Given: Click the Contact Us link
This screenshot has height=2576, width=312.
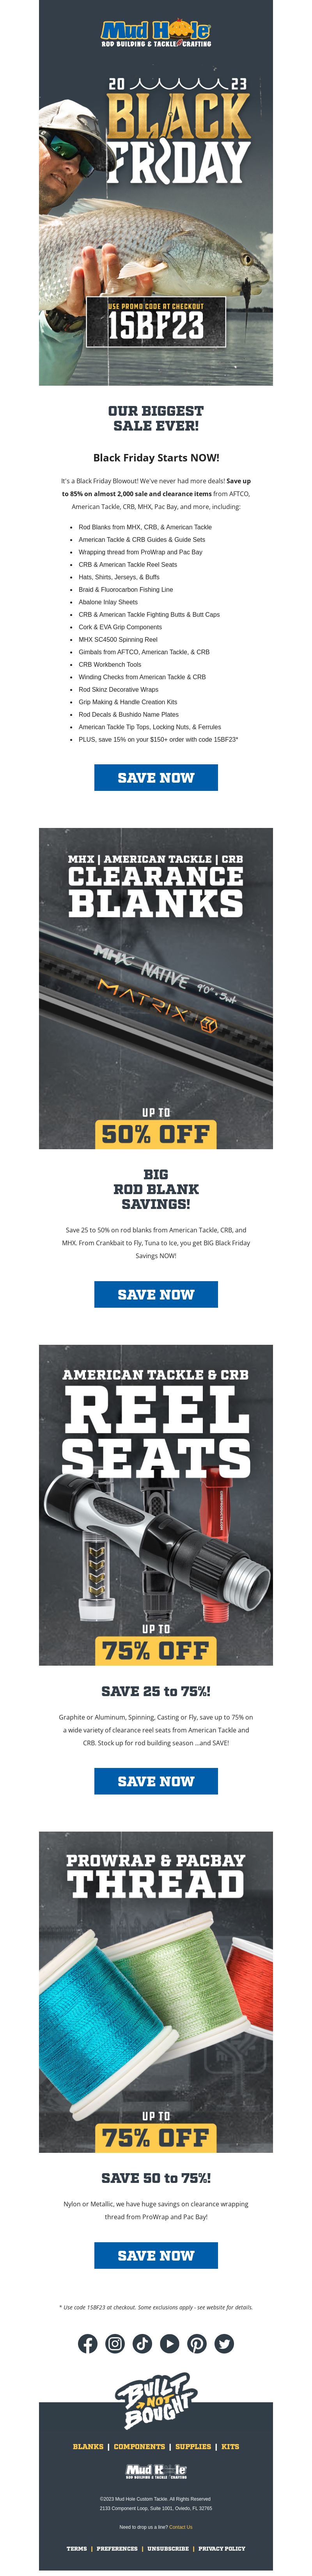Looking at the screenshot, I should point(181,2527).
